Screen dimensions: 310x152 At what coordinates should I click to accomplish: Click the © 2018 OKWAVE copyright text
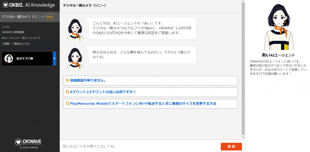tap(29, 147)
